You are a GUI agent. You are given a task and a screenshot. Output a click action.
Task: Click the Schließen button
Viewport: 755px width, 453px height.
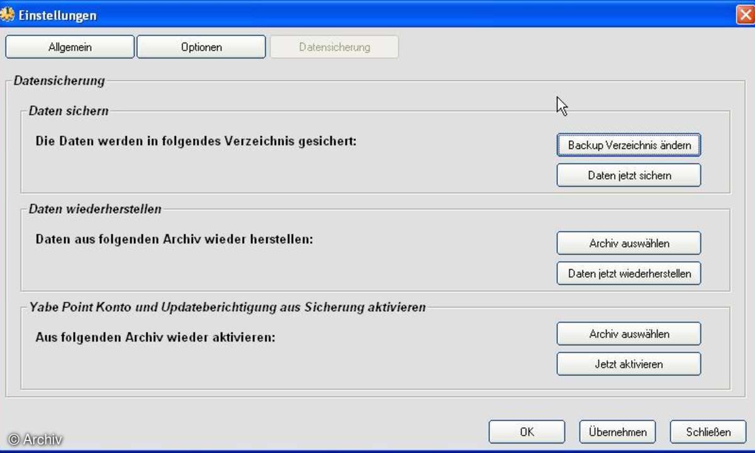click(x=708, y=432)
